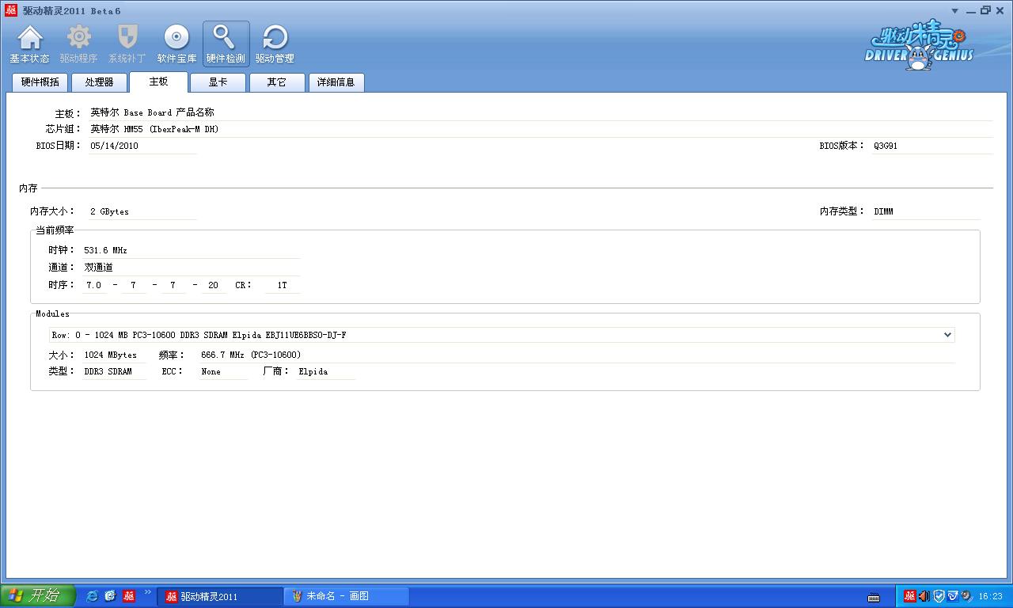Switch to 未命名 - 画图 taskbar button
Screen dimensions: 1013x608
point(347,596)
